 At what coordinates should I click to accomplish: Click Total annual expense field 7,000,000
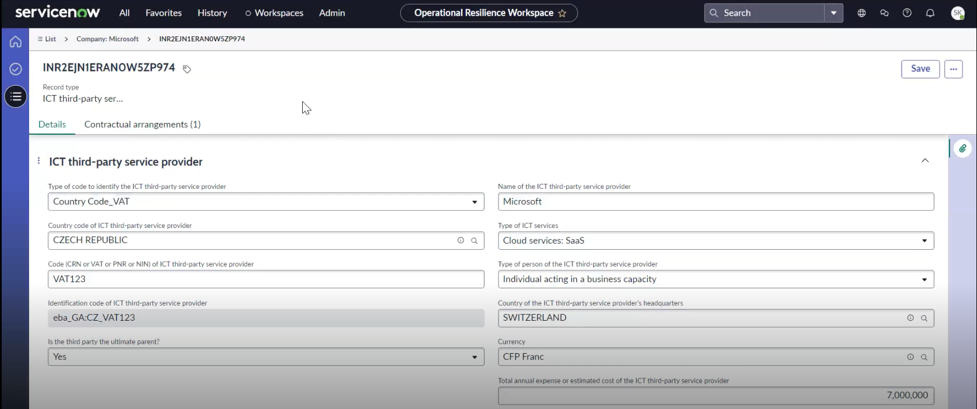716,396
